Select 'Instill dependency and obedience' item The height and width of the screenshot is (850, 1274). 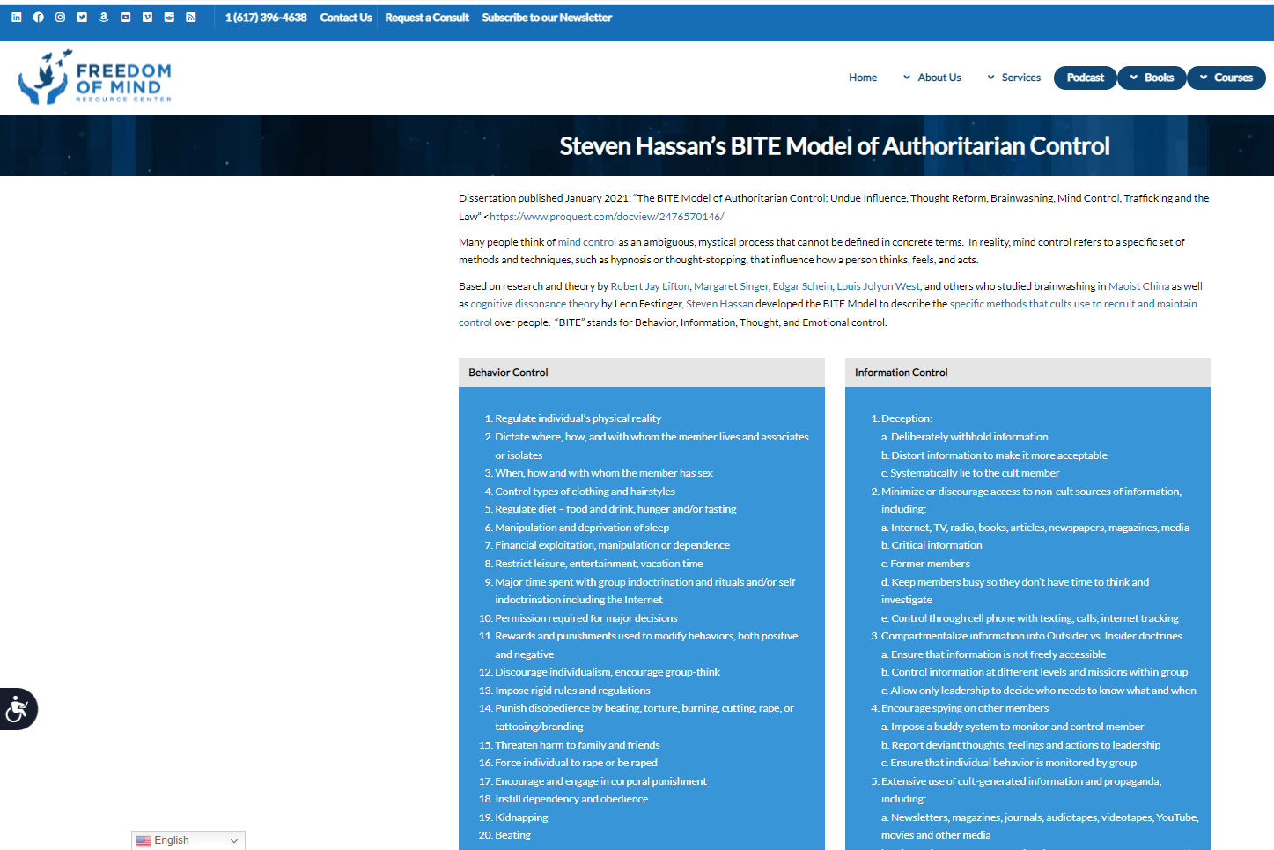571,799
